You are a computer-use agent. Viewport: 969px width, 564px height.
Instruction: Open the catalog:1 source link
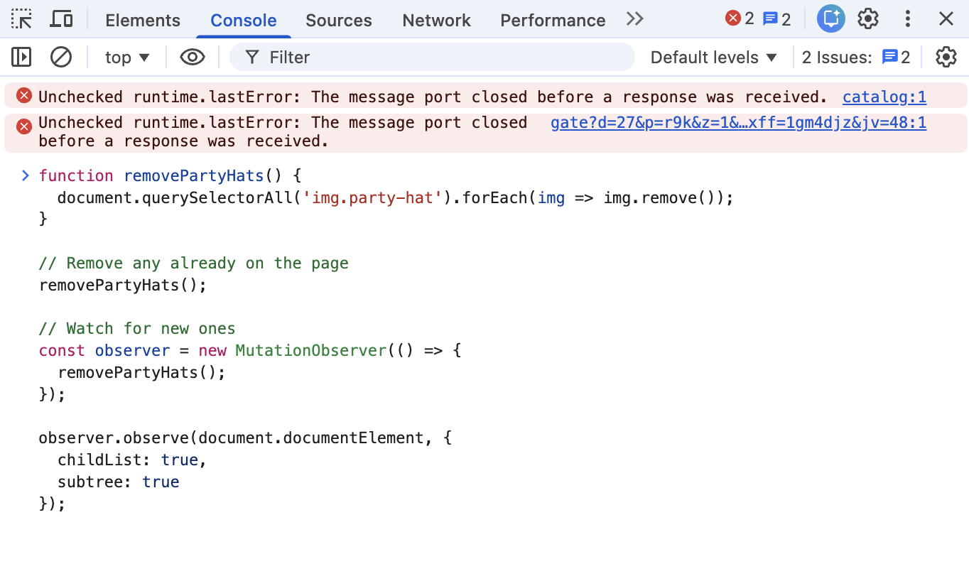pyautogui.click(x=884, y=97)
